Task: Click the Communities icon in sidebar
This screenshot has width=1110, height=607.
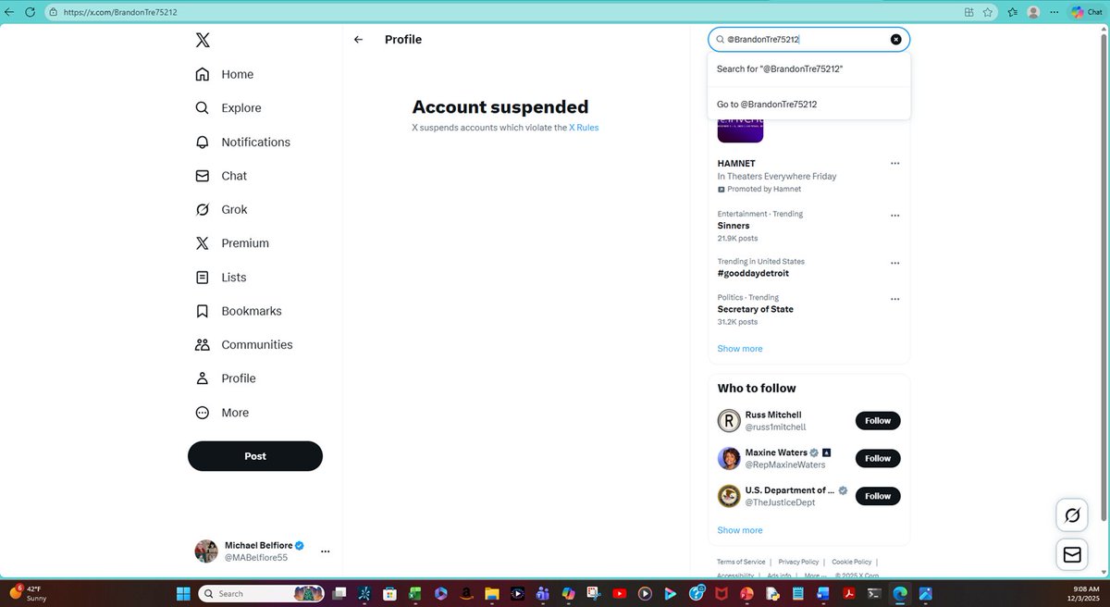Action: click(203, 344)
